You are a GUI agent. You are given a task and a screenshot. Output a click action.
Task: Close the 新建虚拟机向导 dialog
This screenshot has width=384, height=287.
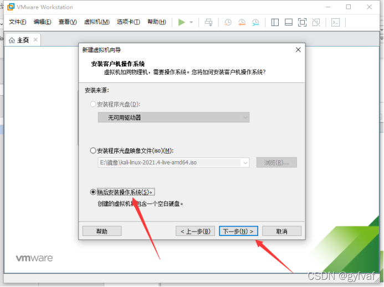[x=298, y=50]
